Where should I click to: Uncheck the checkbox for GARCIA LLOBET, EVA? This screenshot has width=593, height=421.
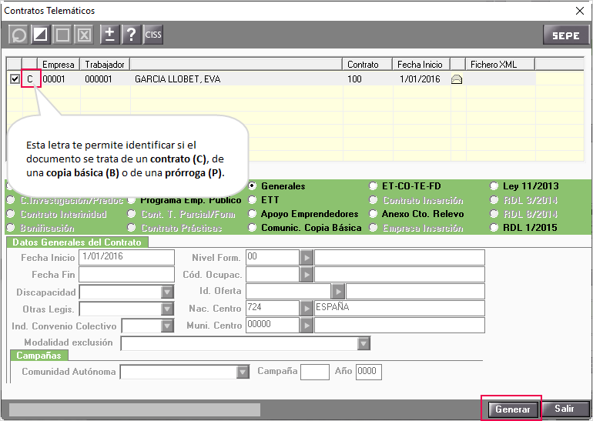(15, 79)
